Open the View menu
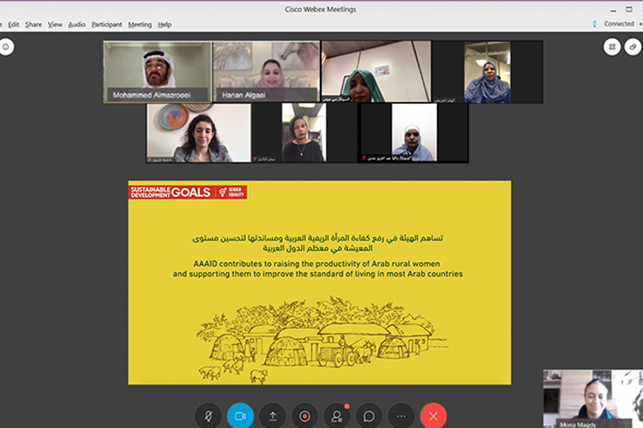 [x=55, y=25]
